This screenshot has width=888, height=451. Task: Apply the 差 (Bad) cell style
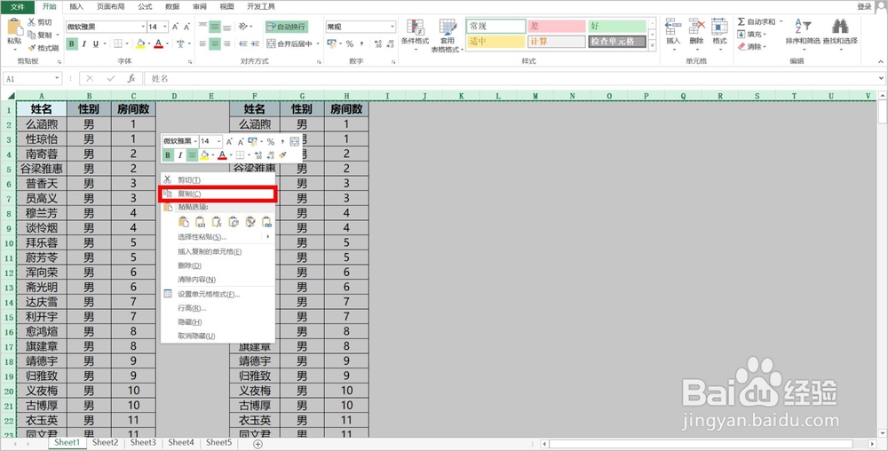pyautogui.click(x=556, y=26)
